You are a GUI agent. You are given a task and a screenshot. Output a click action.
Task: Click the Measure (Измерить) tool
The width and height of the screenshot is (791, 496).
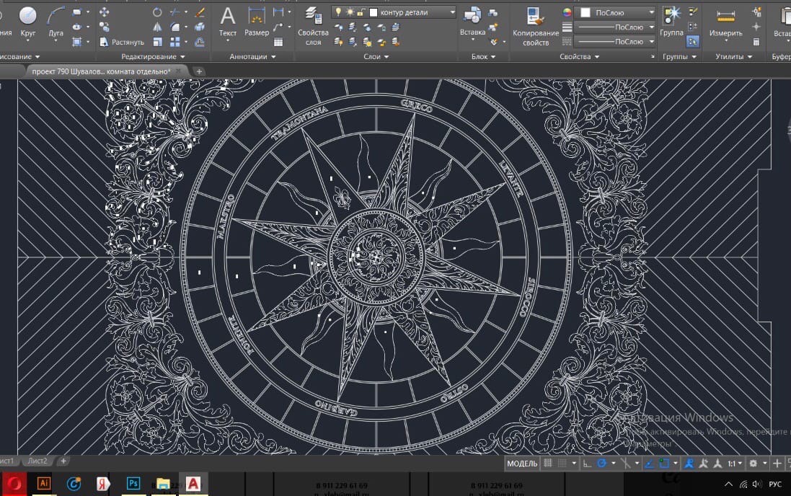[x=725, y=17]
